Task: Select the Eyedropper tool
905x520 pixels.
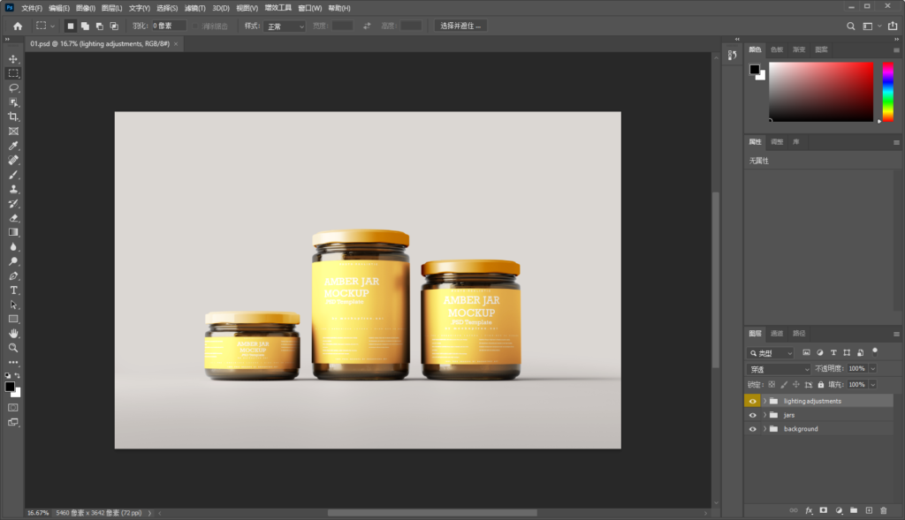Action: tap(13, 146)
